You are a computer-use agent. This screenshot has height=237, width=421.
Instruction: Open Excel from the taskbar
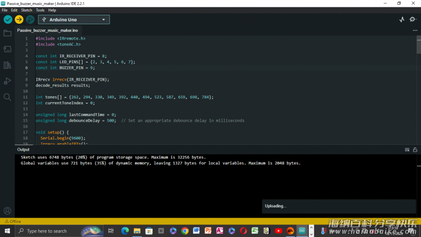255,231
